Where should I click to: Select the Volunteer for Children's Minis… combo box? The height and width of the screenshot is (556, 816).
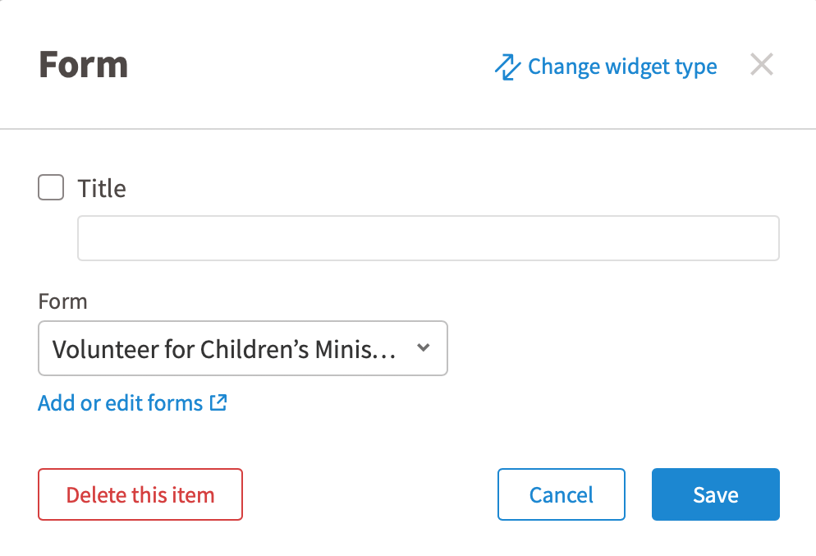243,348
